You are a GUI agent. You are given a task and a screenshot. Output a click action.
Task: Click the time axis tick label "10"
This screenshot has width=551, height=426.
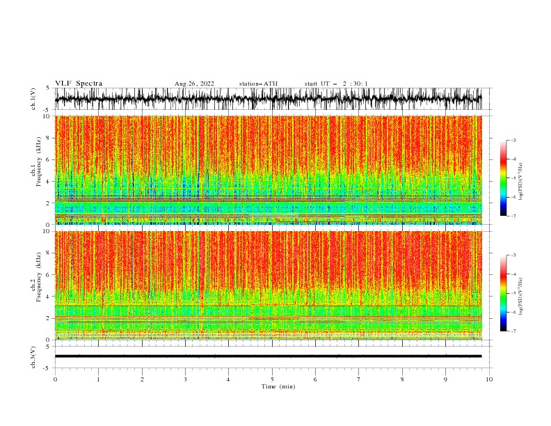(x=489, y=379)
